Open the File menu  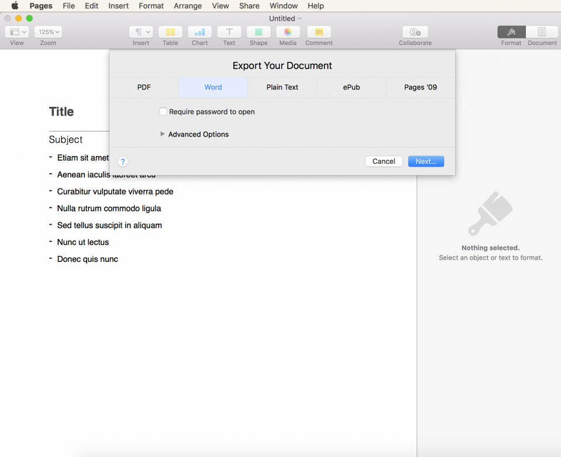(x=69, y=6)
